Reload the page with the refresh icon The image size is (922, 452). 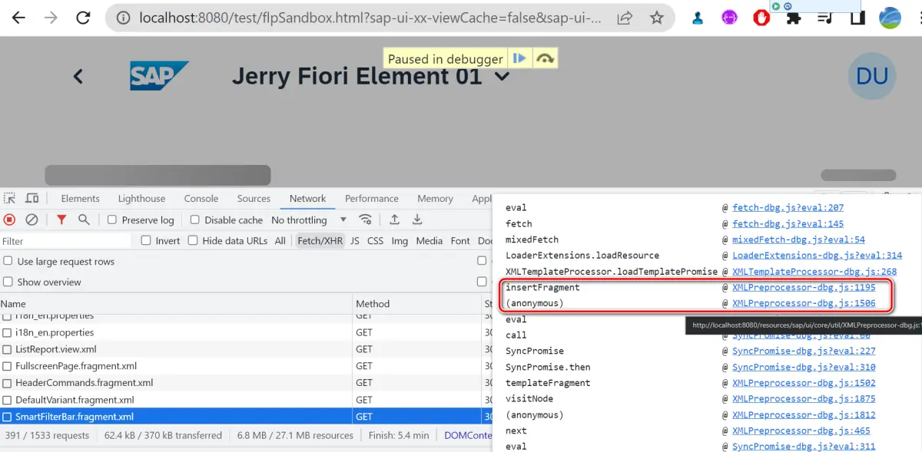click(x=84, y=17)
